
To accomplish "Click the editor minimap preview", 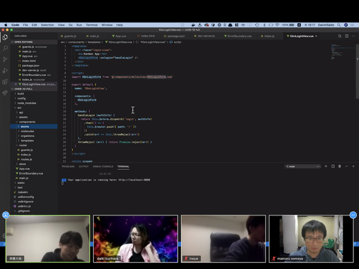I will pos(342,52).
